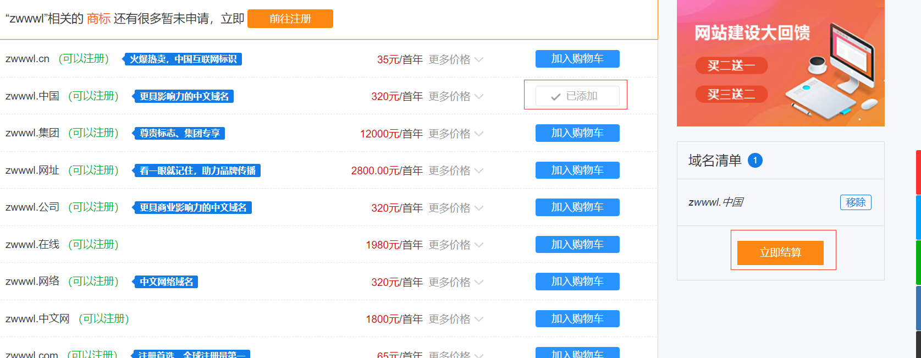The width and height of the screenshot is (921, 358).
Task: Open the 商标 trademark link
Action: click(x=98, y=19)
